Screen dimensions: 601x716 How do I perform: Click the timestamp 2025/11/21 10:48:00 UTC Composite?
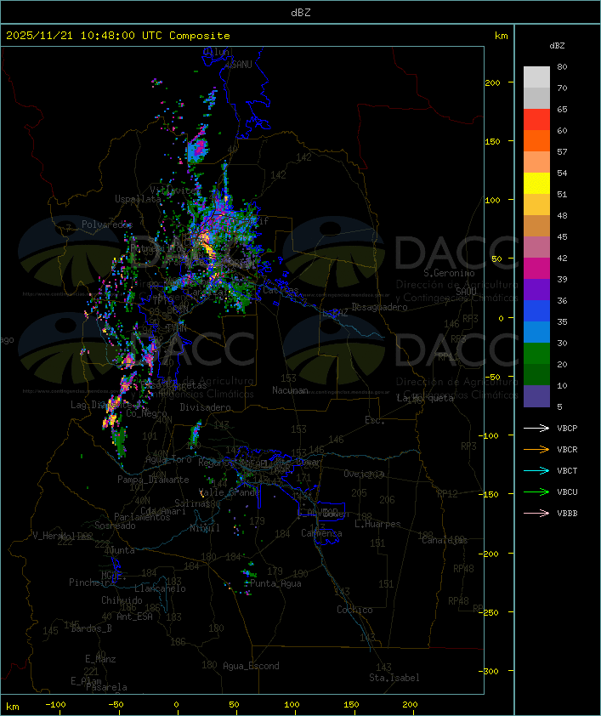click(118, 36)
